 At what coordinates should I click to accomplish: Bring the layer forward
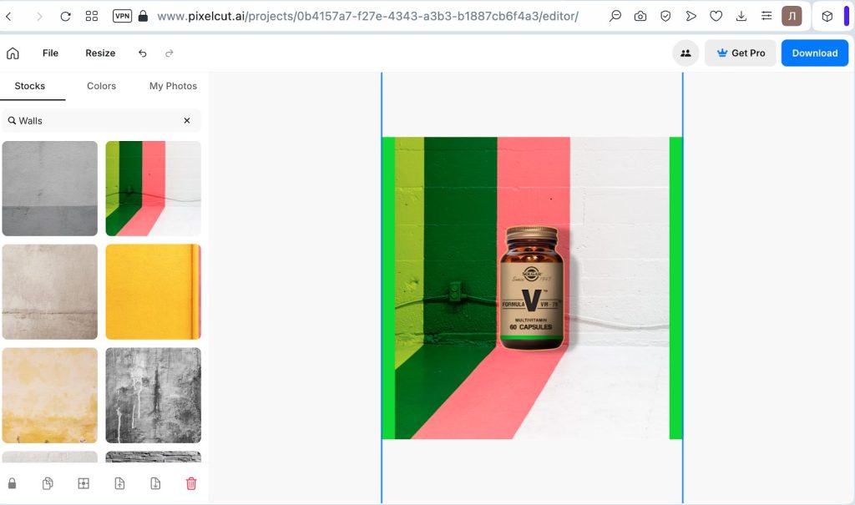coord(119,483)
